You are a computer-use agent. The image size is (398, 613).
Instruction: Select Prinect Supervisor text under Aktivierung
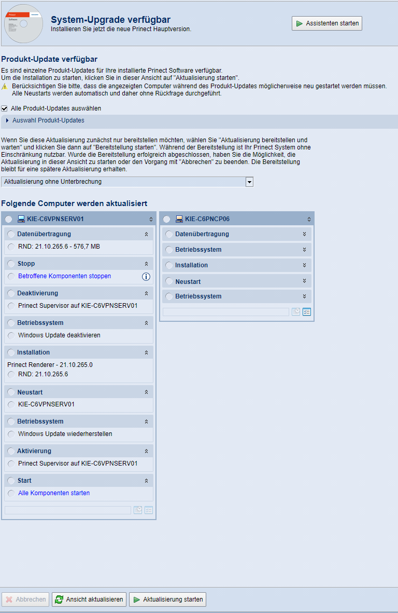point(78,464)
